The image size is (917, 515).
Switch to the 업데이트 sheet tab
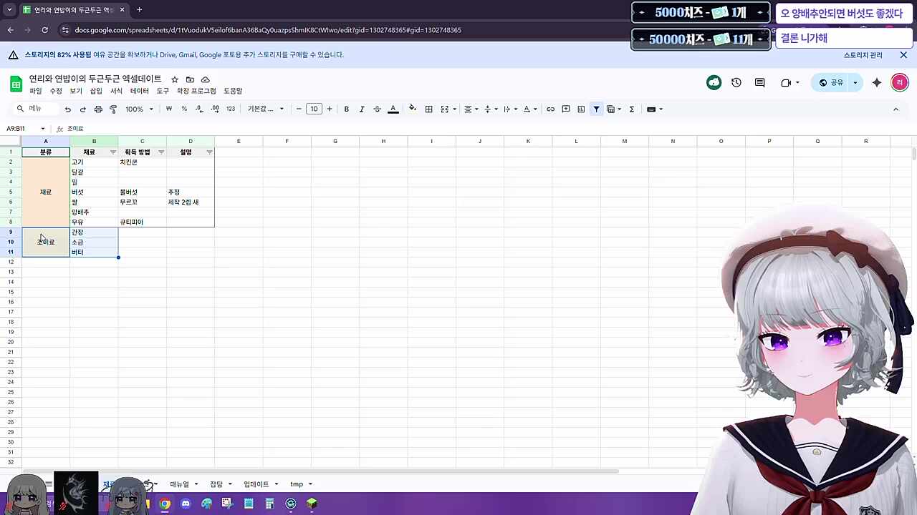click(x=256, y=484)
